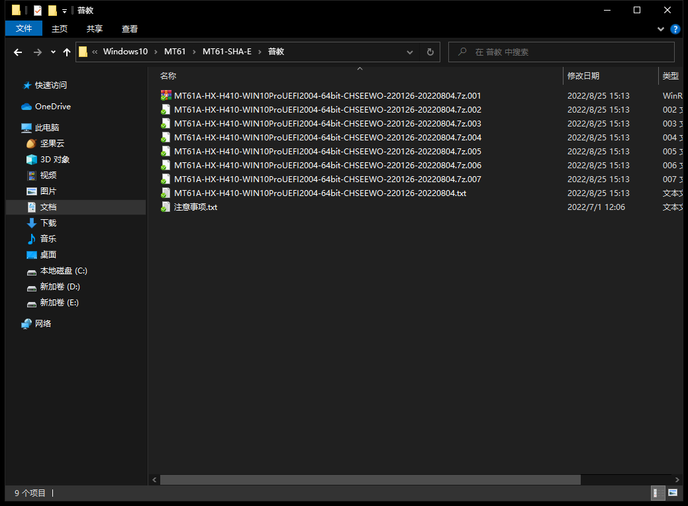Click the WinRAR icon of the .7z.001 file
688x506 pixels.
(166, 95)
